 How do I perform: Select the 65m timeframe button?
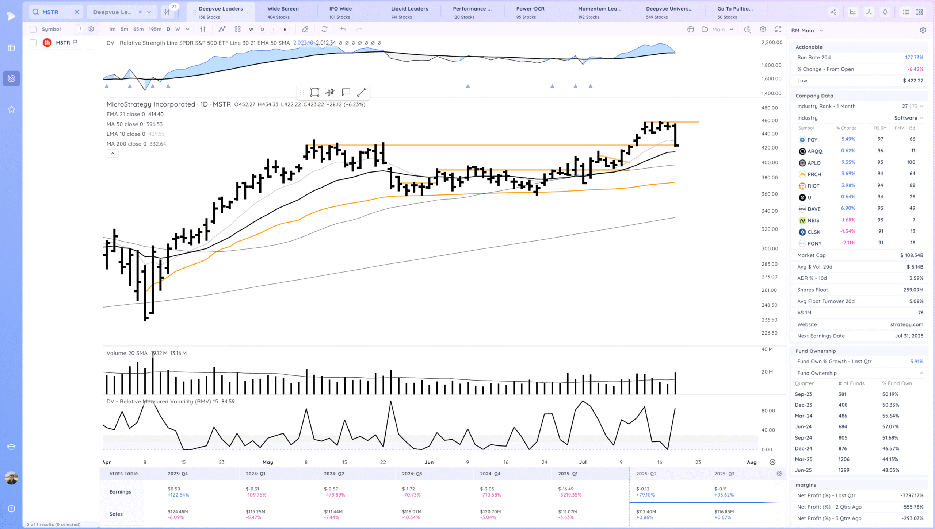pos(138,29)
